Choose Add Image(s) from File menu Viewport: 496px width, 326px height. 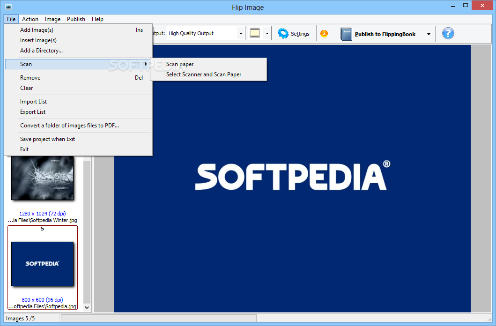click(x=78, y=30)
